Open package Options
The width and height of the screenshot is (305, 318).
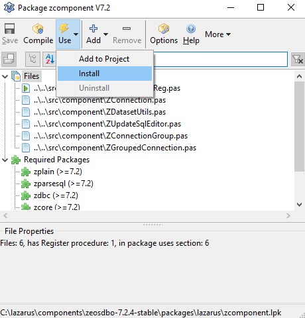click(x=164, y=34)
